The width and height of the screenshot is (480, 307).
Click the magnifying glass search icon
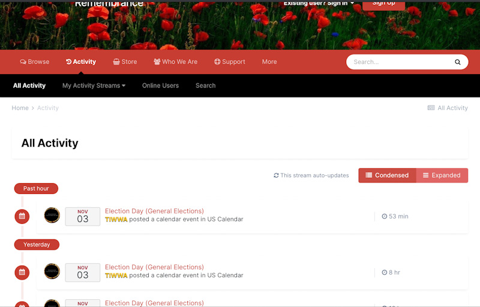point(458,62)
